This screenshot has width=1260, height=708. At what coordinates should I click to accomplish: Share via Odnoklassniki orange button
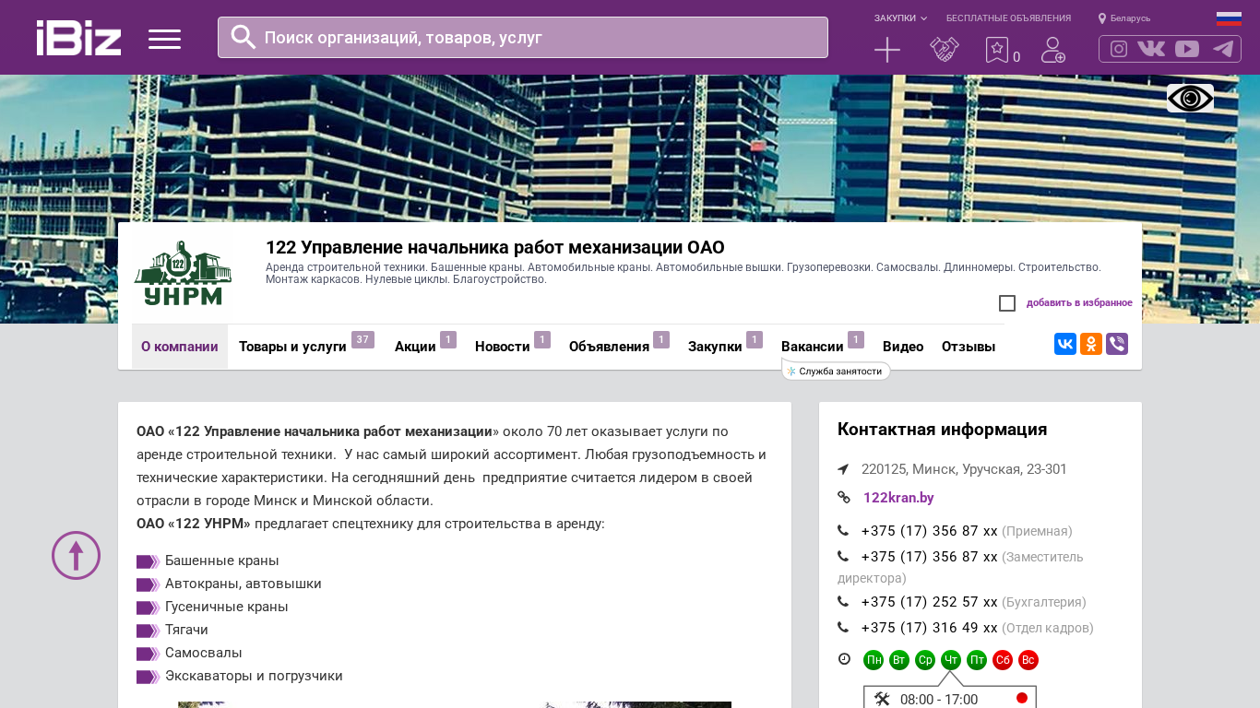tap(1091, 344)
